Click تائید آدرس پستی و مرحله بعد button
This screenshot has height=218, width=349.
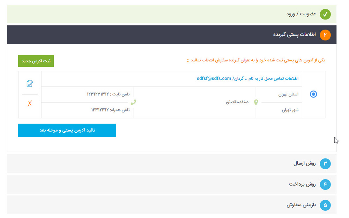click(67, 130)
